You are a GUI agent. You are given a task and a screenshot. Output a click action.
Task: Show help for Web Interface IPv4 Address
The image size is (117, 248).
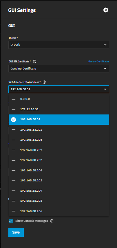tap(44, 82)
